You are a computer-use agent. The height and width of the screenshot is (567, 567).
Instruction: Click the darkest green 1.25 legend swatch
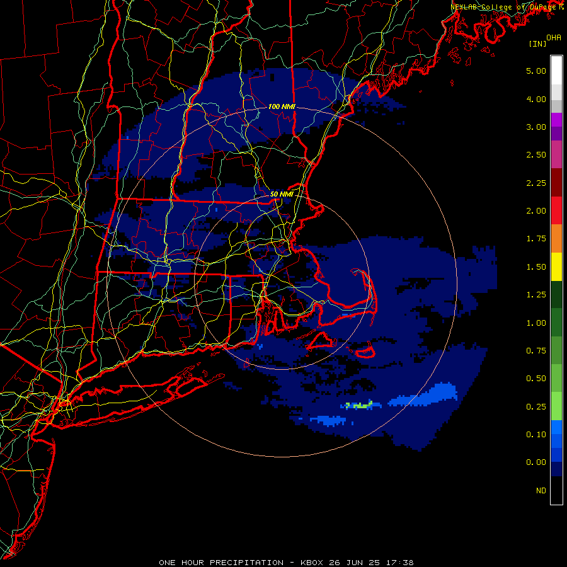coord(556,295)
